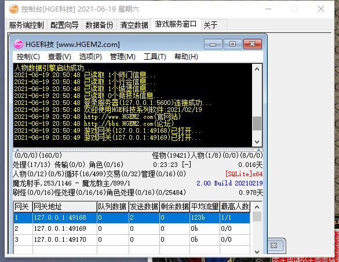Image resolution: width=339 pixels, height=262 pixels.
Task: Restore the HGE科技 inner window size
Action: pyautogui.click(x=232, y=44)
